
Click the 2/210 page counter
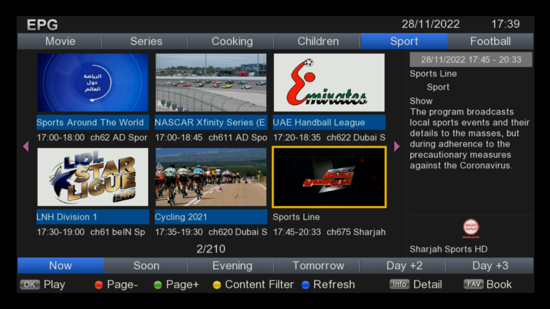211,249
